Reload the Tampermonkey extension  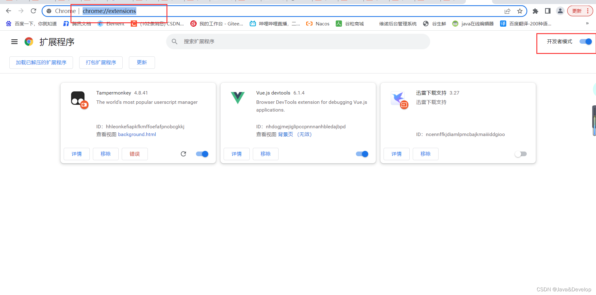point(184,154)
